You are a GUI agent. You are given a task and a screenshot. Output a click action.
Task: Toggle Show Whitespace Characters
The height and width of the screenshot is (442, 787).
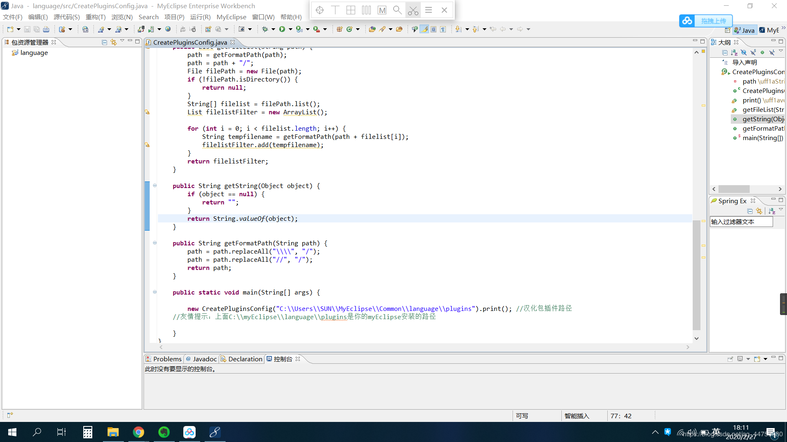[x=443, y=29]
